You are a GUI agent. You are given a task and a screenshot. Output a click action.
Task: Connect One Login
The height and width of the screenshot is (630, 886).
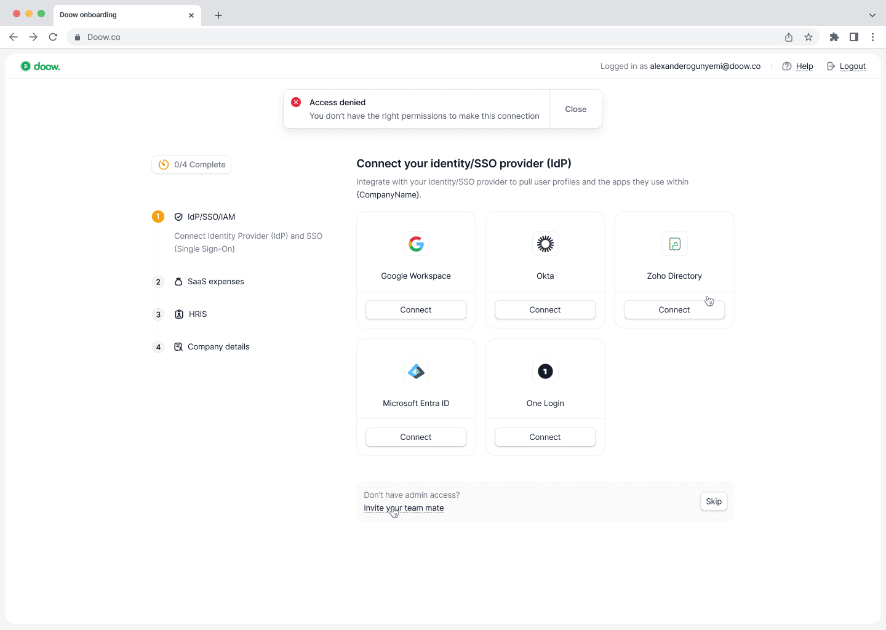click(545, 437)
